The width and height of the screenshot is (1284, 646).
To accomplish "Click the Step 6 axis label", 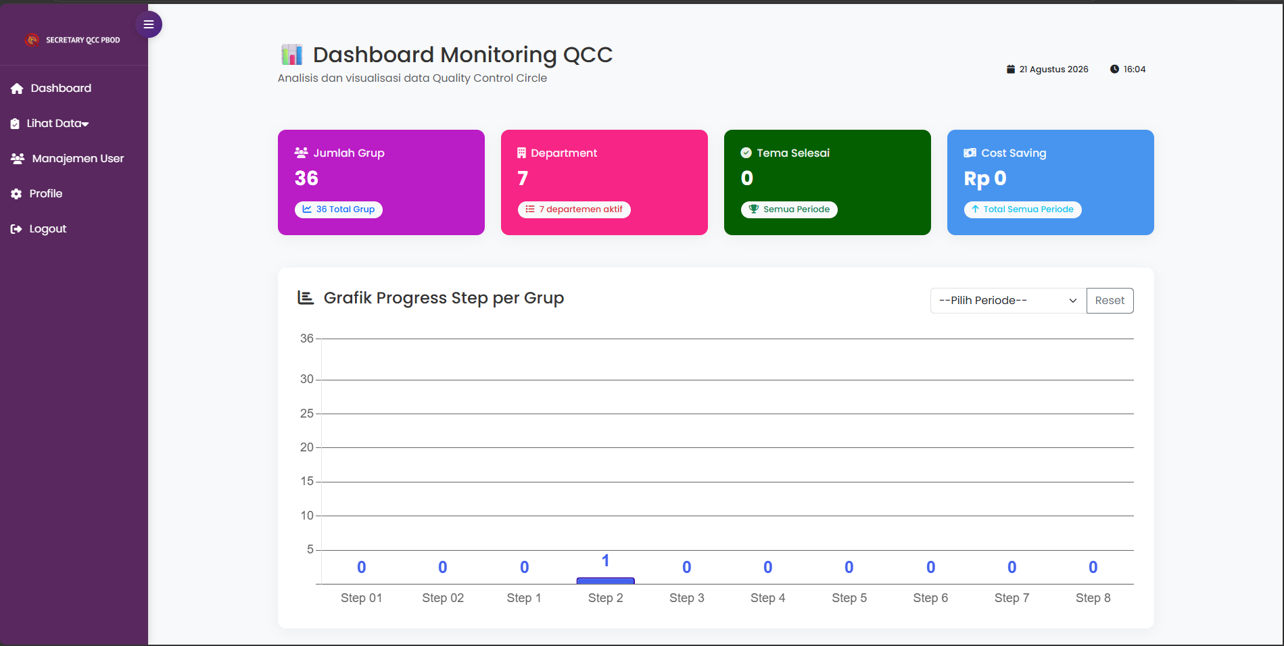I will coord(930,598).
